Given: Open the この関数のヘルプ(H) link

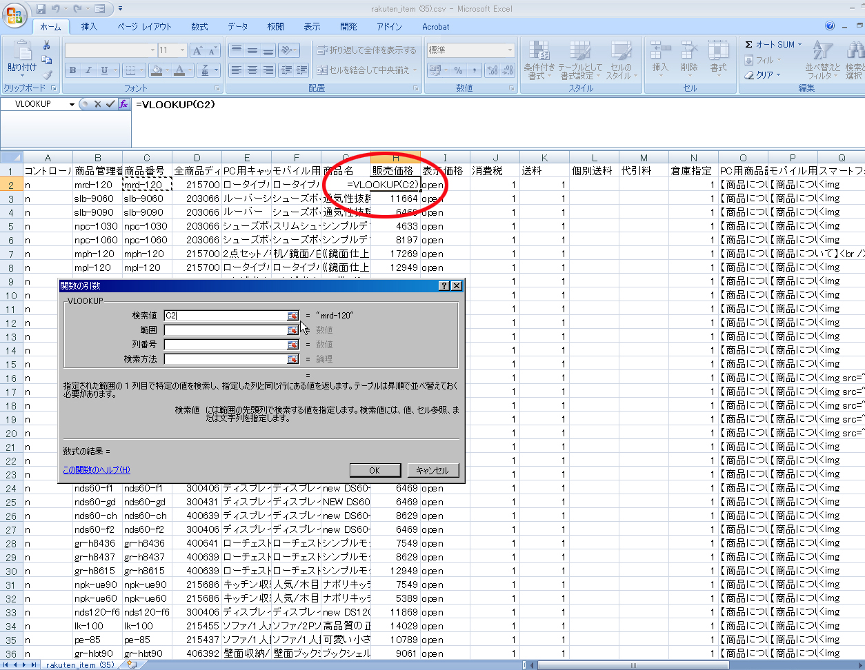Looking at the screenshot, I should (x=97, y=470).
